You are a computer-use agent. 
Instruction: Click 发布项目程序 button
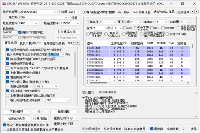point(91,129)
